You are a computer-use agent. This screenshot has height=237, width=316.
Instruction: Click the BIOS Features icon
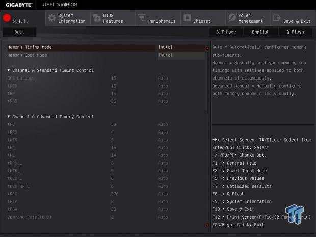click(x=96, y=18)
